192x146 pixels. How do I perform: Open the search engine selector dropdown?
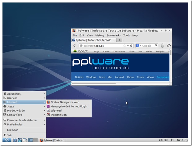pyautogui.click(x=138, y=46)
